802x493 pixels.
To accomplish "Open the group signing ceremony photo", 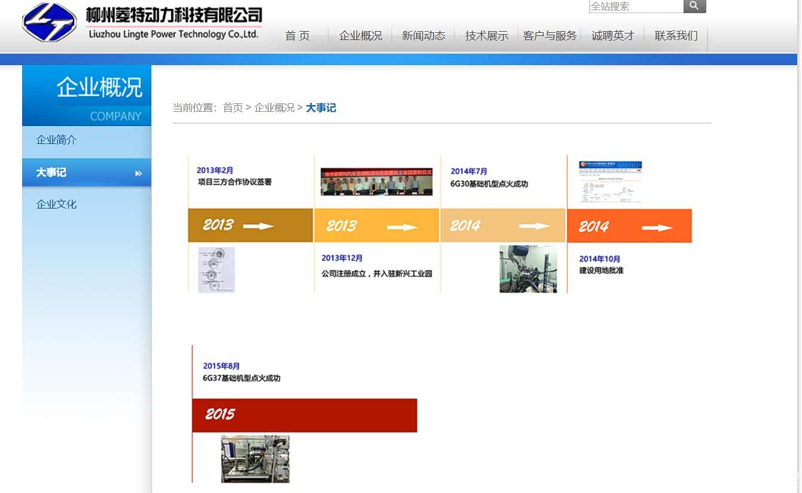I will click(x=376, y=182).
